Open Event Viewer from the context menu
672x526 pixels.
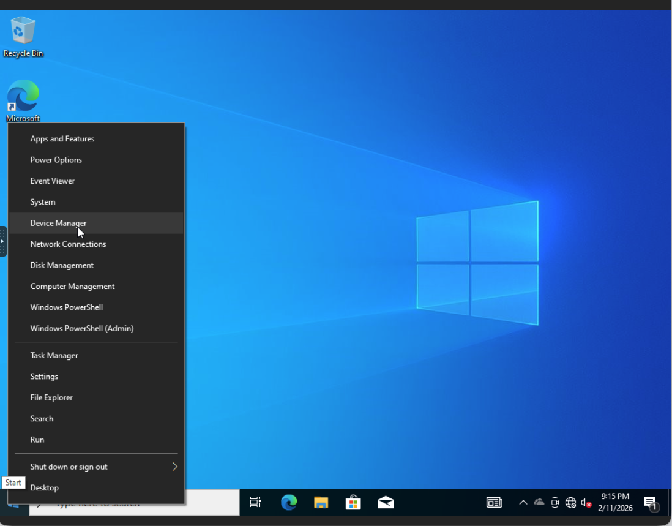click(96, 181)
